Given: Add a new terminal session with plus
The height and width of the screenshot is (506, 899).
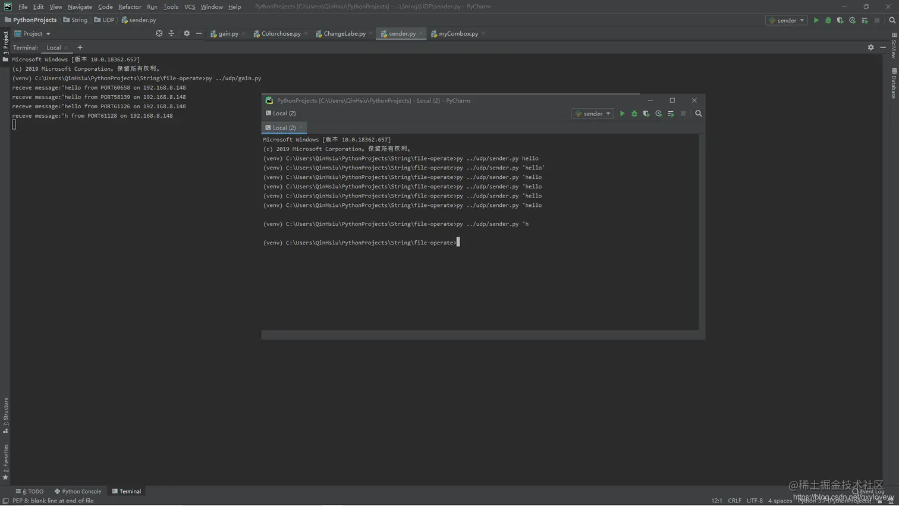Looking at the screenshot, I should (80, 48).
